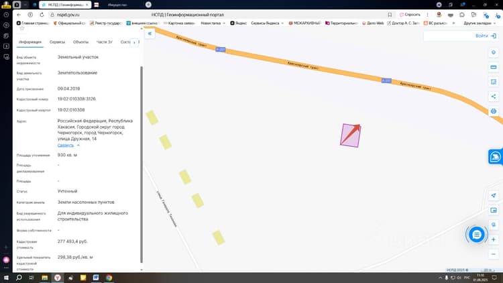Show more hidden bookmarks with double chevron
This screenshot has width=503, height=283.
453,23
